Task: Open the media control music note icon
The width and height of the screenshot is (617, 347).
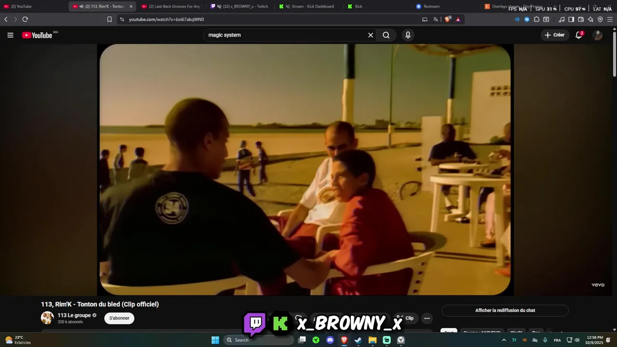Action: coord(562,19)
